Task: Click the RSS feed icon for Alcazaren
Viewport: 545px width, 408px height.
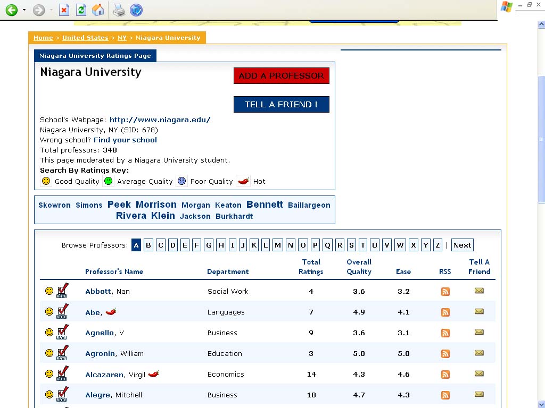Action: click(x=445, y=375)
